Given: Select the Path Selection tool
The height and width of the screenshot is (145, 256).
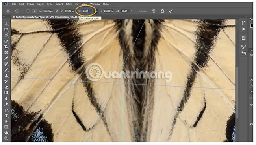Looking at the screenshot, I should (6, 121).
